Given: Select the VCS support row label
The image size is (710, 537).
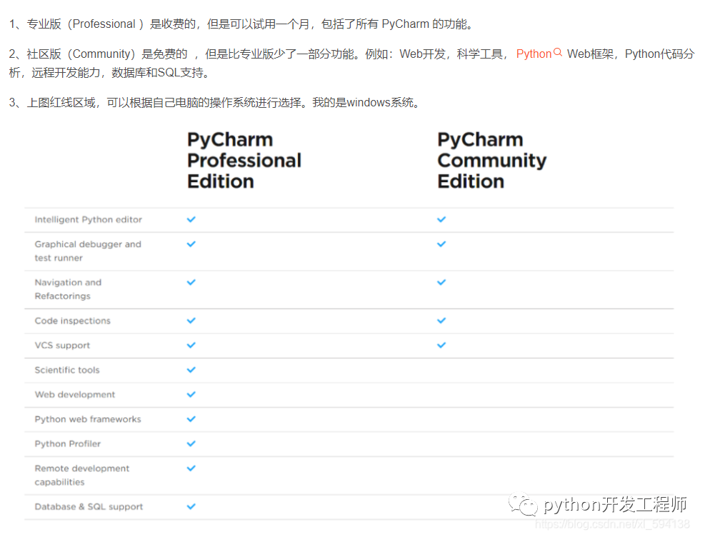Looking at the screenshot, I should click(x=62, y=346).
